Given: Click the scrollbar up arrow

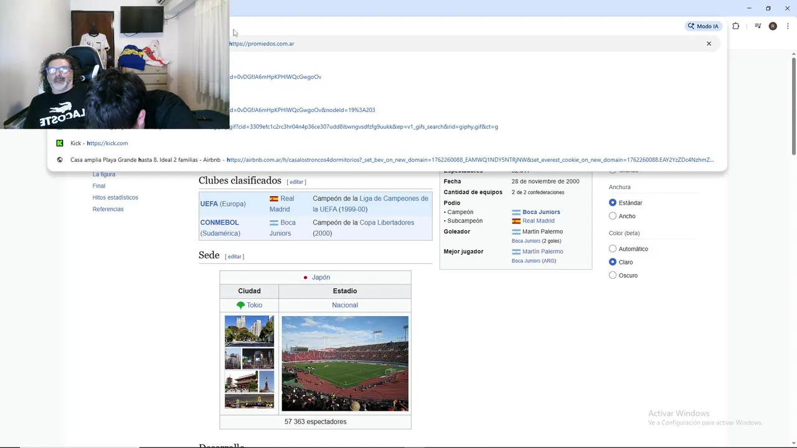Looking at the screenshot, I should [x=794, y=54].
